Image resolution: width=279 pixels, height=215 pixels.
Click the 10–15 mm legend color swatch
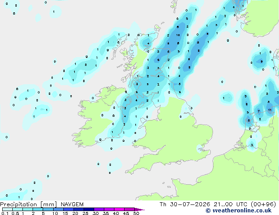click(58, 209)
